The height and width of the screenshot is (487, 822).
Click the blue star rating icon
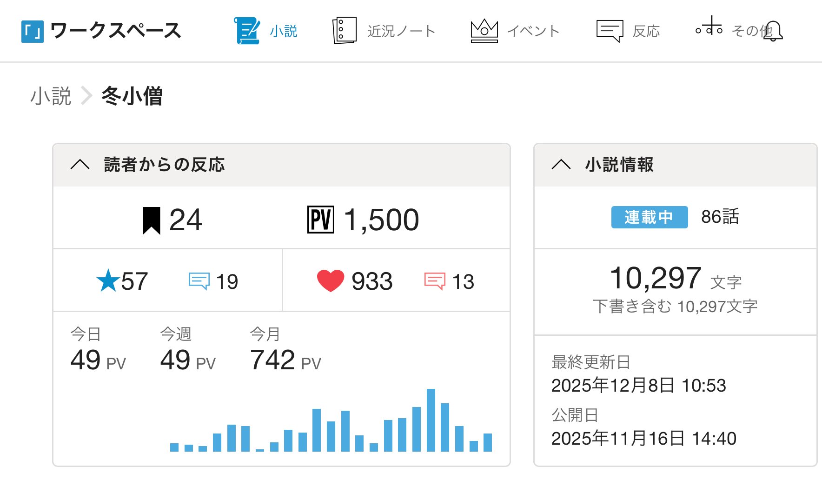(x=108, y=281)
